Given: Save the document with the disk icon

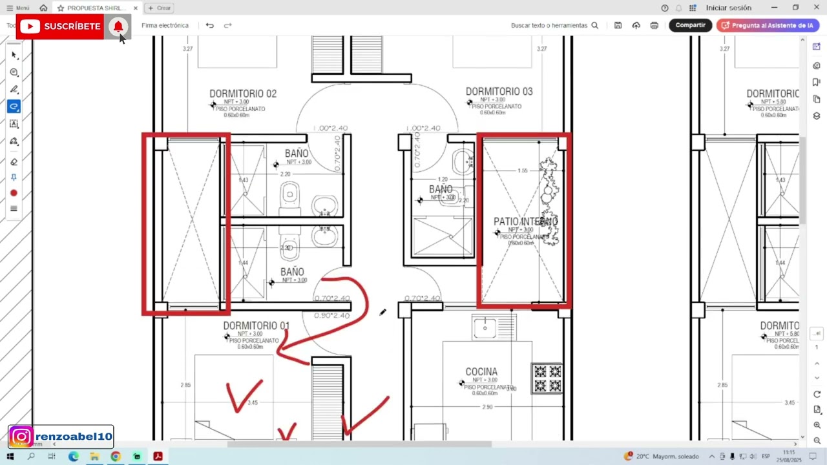Looking at the screenshot, I should click(x=618, y=25).
